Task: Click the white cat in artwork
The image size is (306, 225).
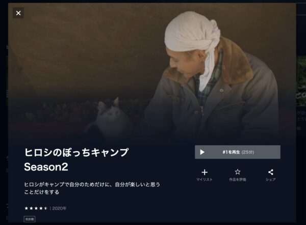Action: [108, 117]
